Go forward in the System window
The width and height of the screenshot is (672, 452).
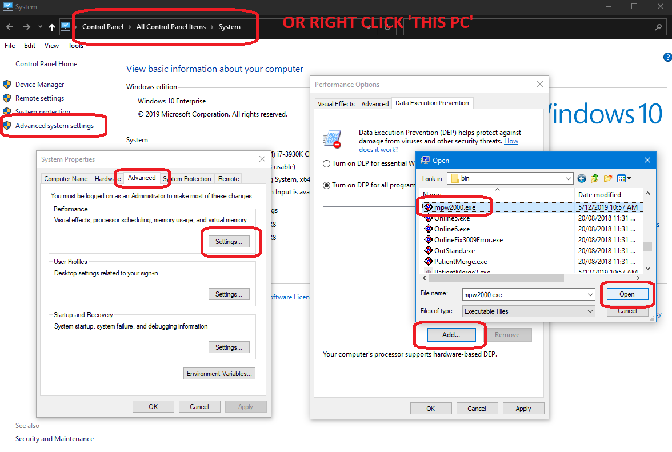click(x=26, y=27)
